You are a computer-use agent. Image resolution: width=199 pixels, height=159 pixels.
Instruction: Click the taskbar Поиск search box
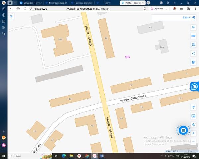(30, 156)
